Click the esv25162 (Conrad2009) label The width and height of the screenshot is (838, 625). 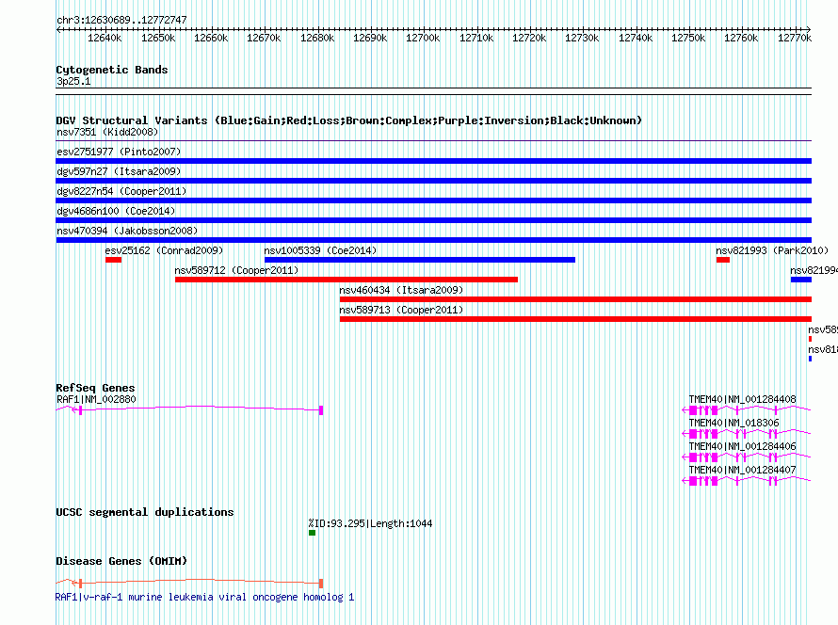point(164,250)
